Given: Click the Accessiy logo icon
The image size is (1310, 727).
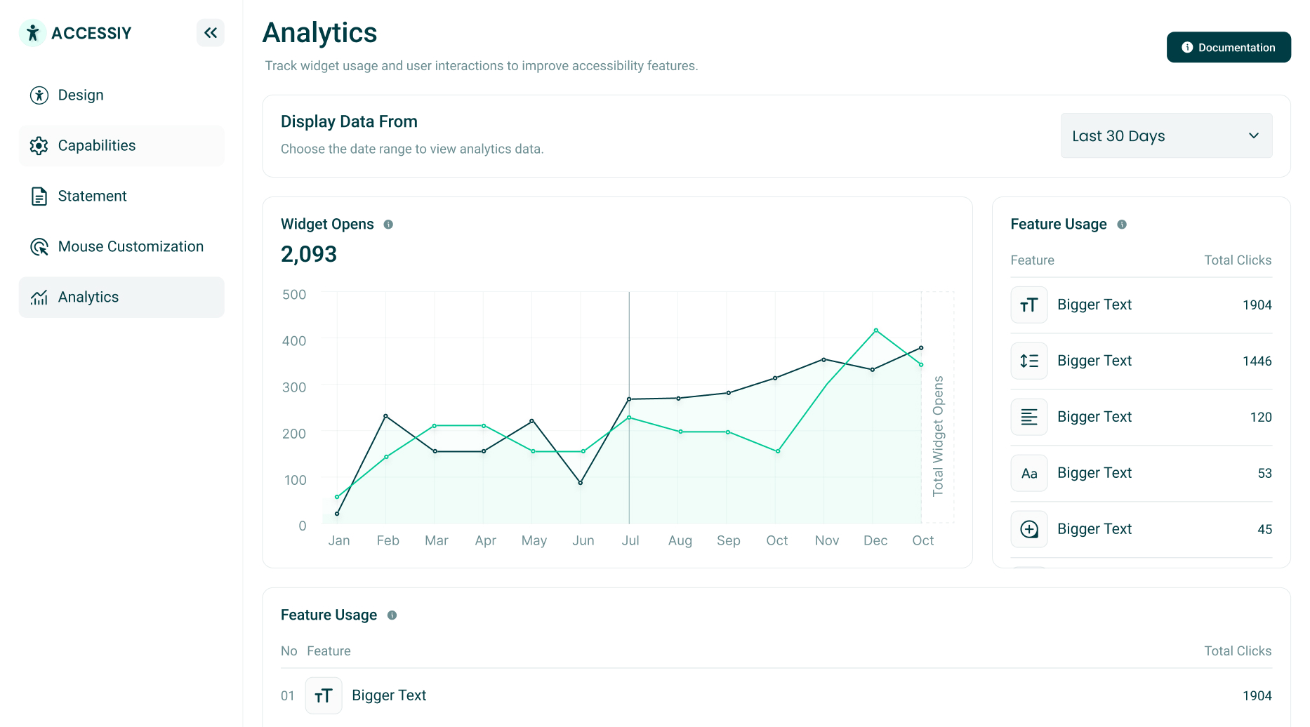Looking at the screenshot, I should click(32, 33).
